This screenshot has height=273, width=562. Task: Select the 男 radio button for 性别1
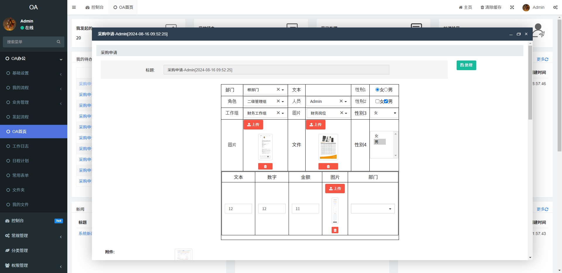[x=386, y=90]
